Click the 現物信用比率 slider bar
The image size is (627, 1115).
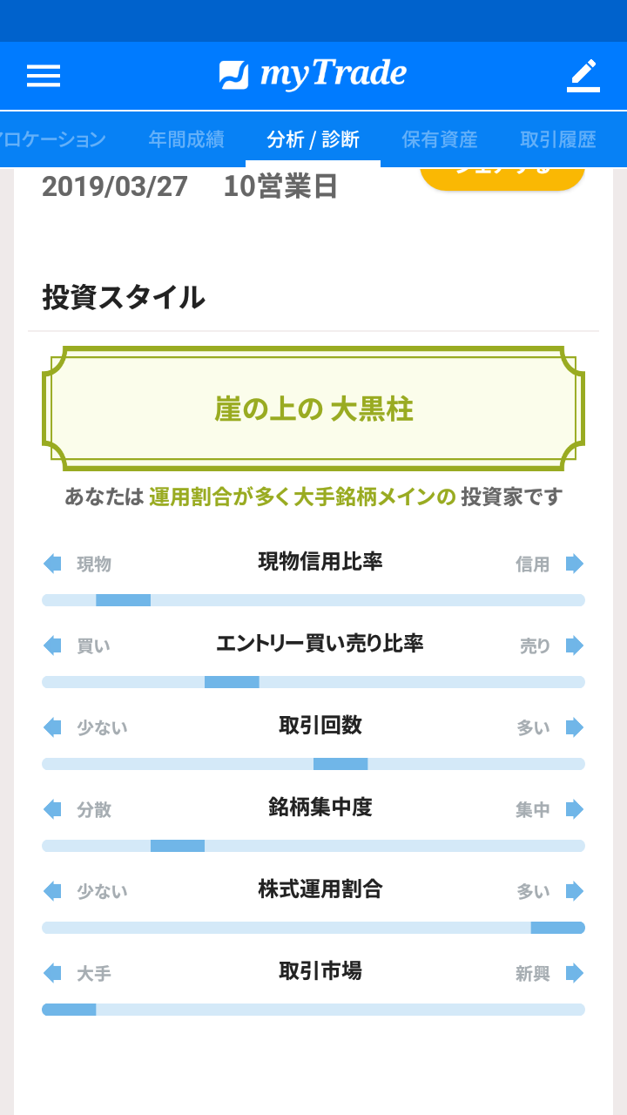tap(313, 600)
